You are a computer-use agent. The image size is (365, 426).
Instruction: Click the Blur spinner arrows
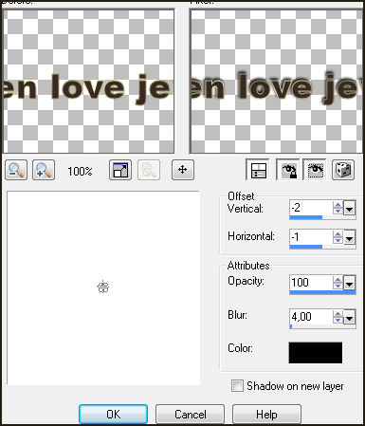[x=338, y=317]
